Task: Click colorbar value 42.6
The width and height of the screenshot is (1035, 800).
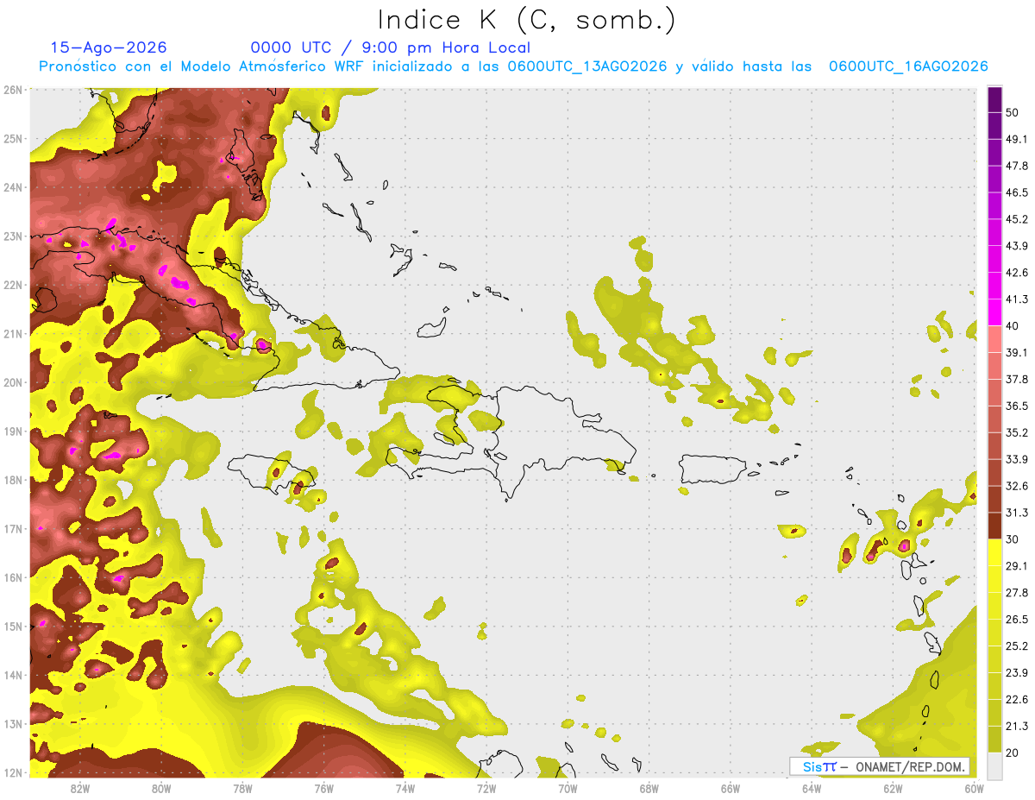Action: pyautogui.click(x=1016, y=273)
